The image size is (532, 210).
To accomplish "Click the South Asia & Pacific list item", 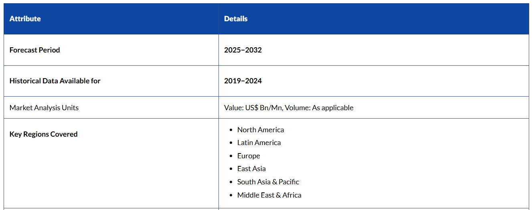I will click(x=268, y=182).
